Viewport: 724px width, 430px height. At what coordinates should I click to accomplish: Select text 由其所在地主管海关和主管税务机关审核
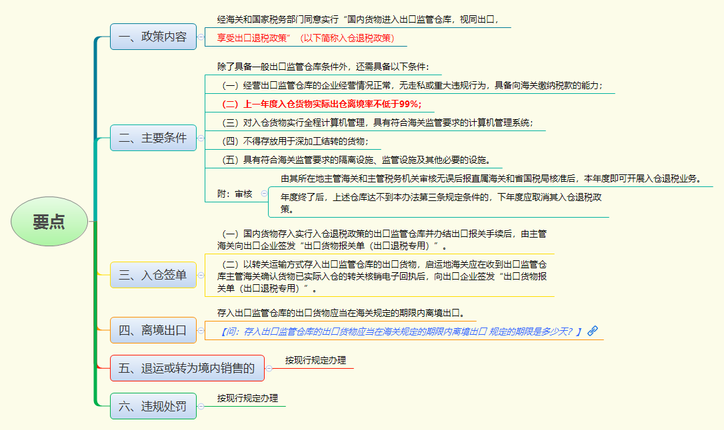[493, 178]
